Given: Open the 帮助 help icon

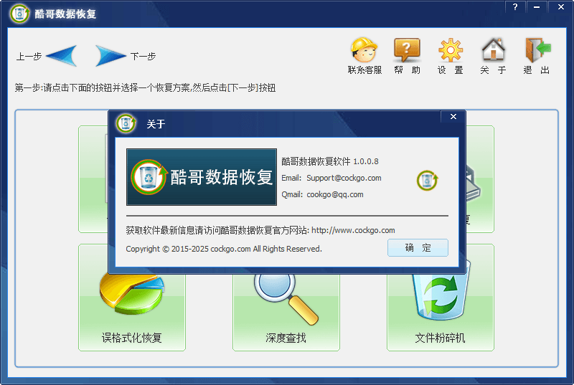Looking at the screenshot, I should pos(407,50).
